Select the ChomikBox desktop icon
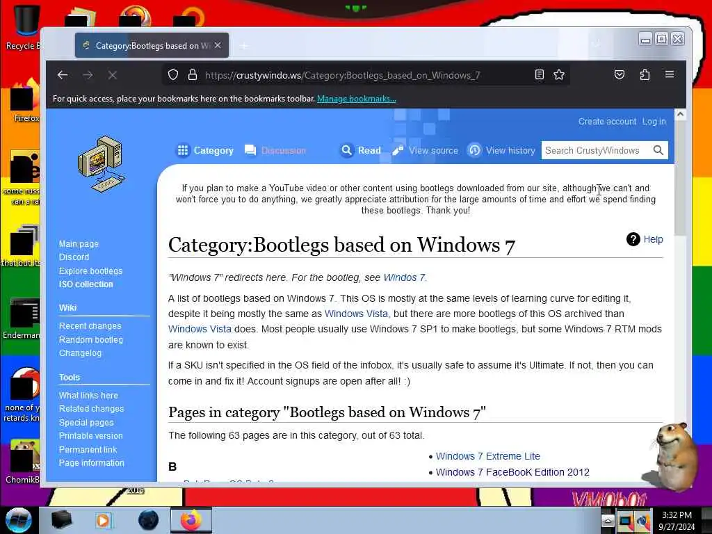 click(23, 462)
